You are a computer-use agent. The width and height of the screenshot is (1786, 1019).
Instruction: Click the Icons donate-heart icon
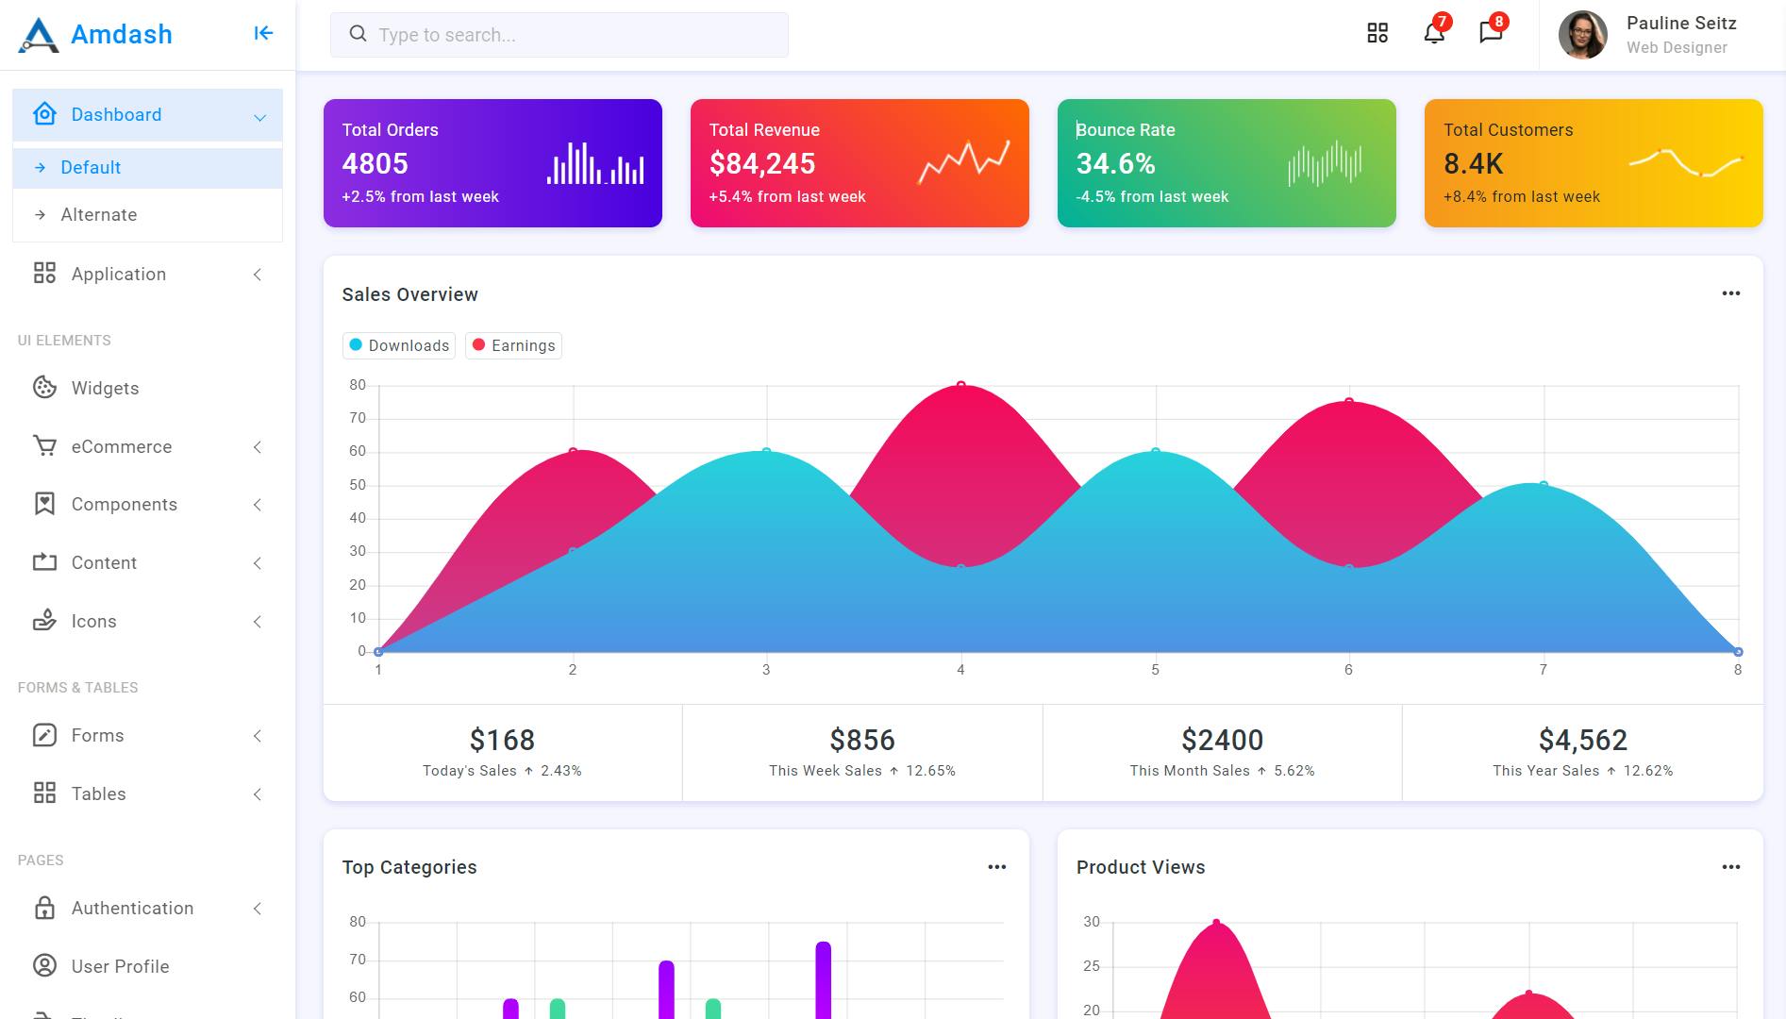tap(44, 621)
